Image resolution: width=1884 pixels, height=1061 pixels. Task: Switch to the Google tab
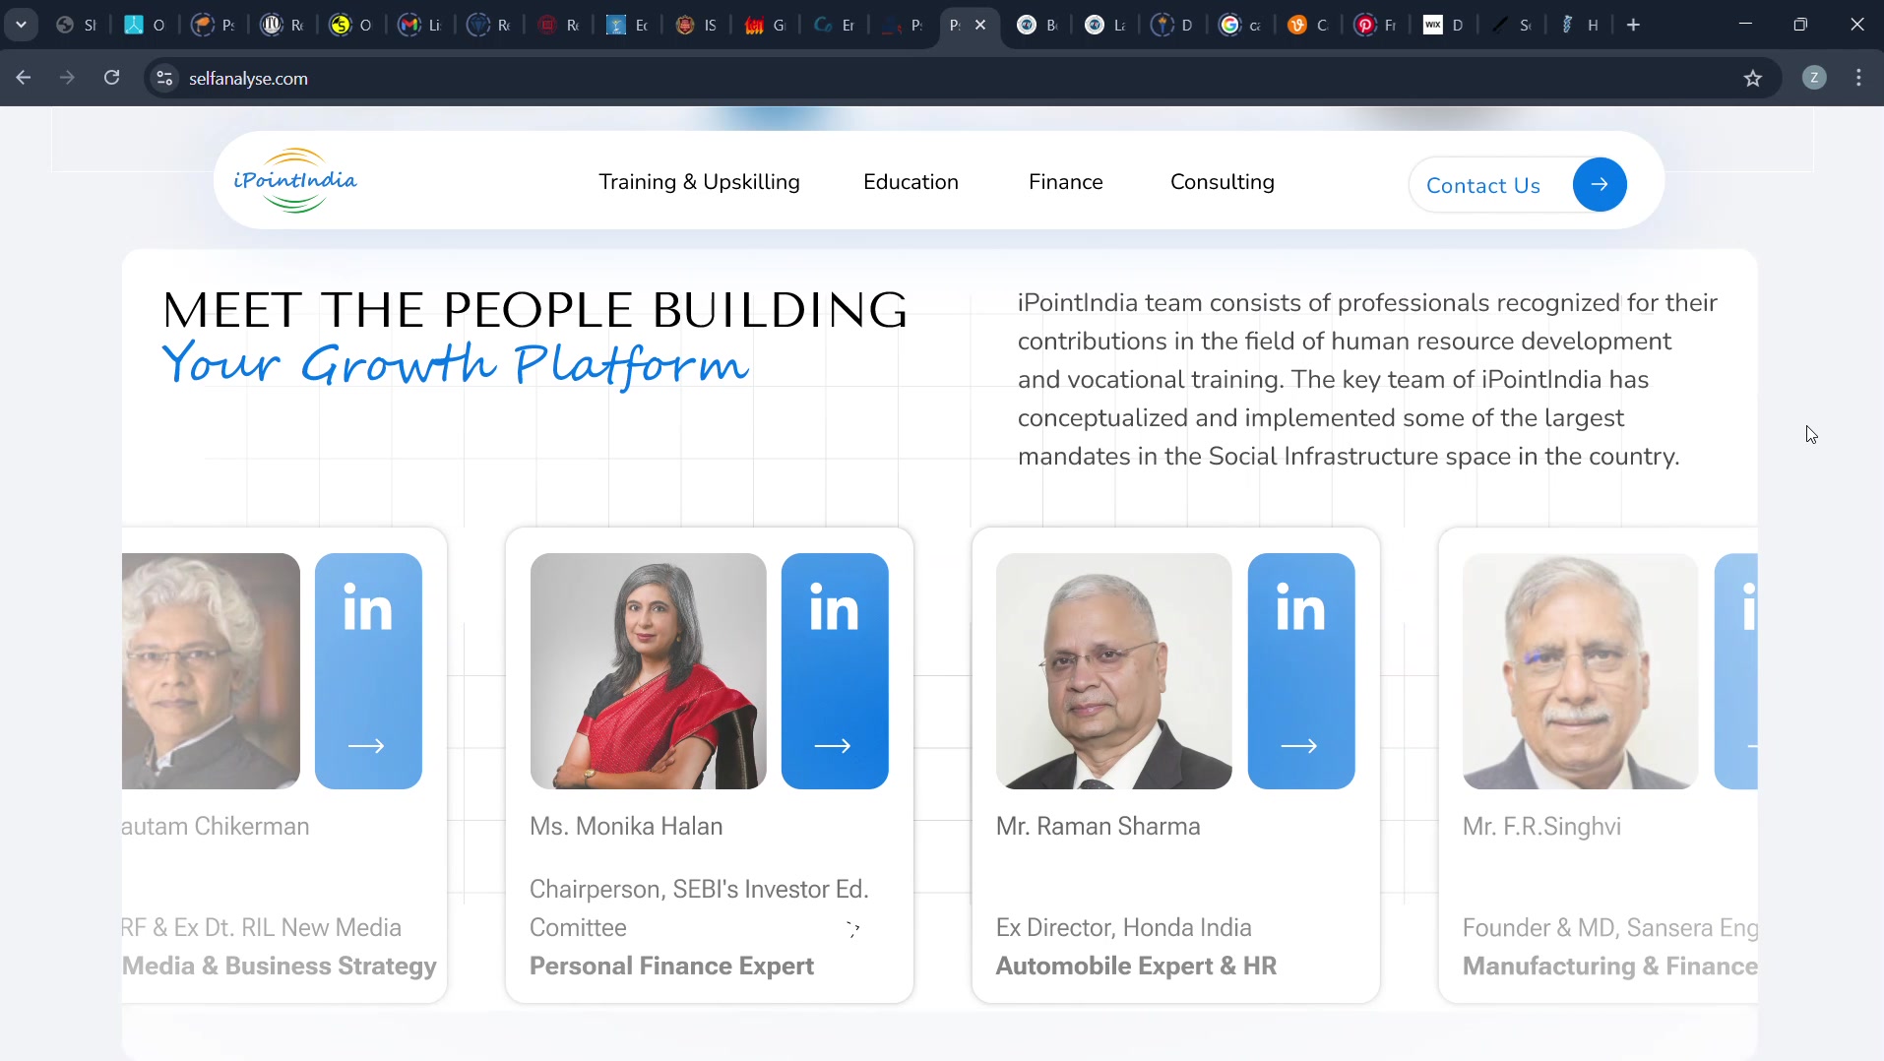[1240, 25]
